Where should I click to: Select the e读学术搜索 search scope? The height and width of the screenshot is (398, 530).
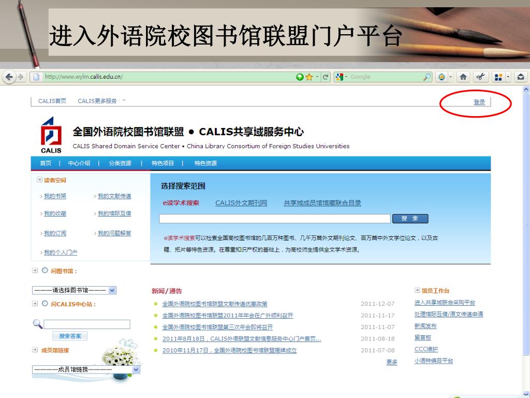tap(181, 203)
